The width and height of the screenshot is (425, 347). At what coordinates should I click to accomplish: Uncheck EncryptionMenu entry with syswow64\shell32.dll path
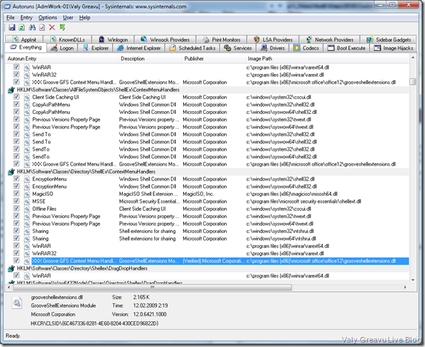point(17,186)
